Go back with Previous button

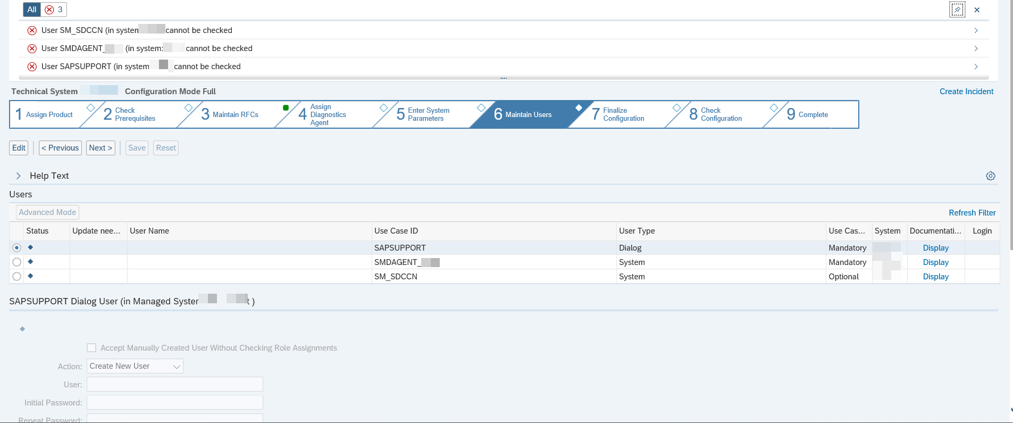pyautogui.click(x=60, y=148)
